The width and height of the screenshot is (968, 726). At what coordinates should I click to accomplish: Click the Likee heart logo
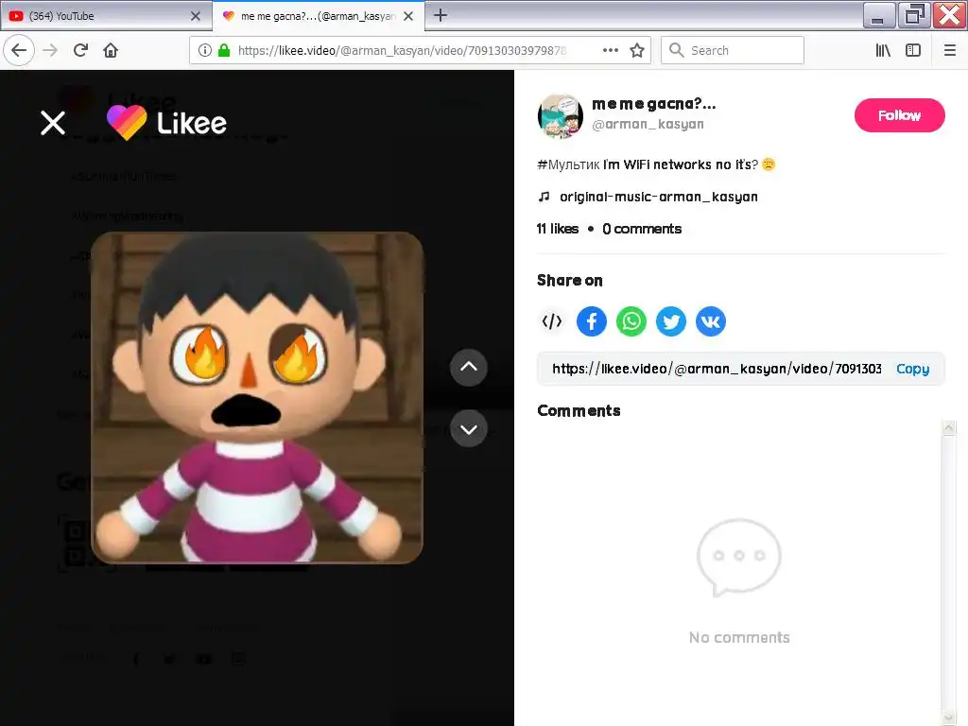pyautogui.click(x=127, y=122)
